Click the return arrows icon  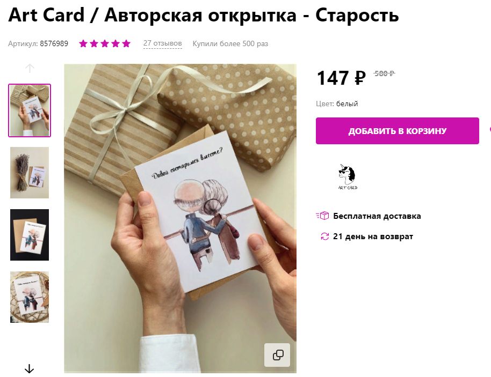pyautogui.click(x=324, y=236)
